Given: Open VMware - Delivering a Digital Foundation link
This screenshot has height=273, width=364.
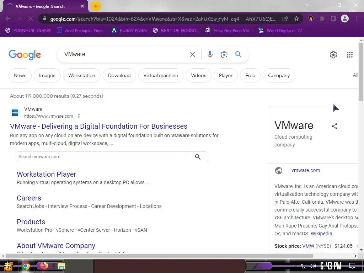Looking at the screenshot, I should point(99,126).
